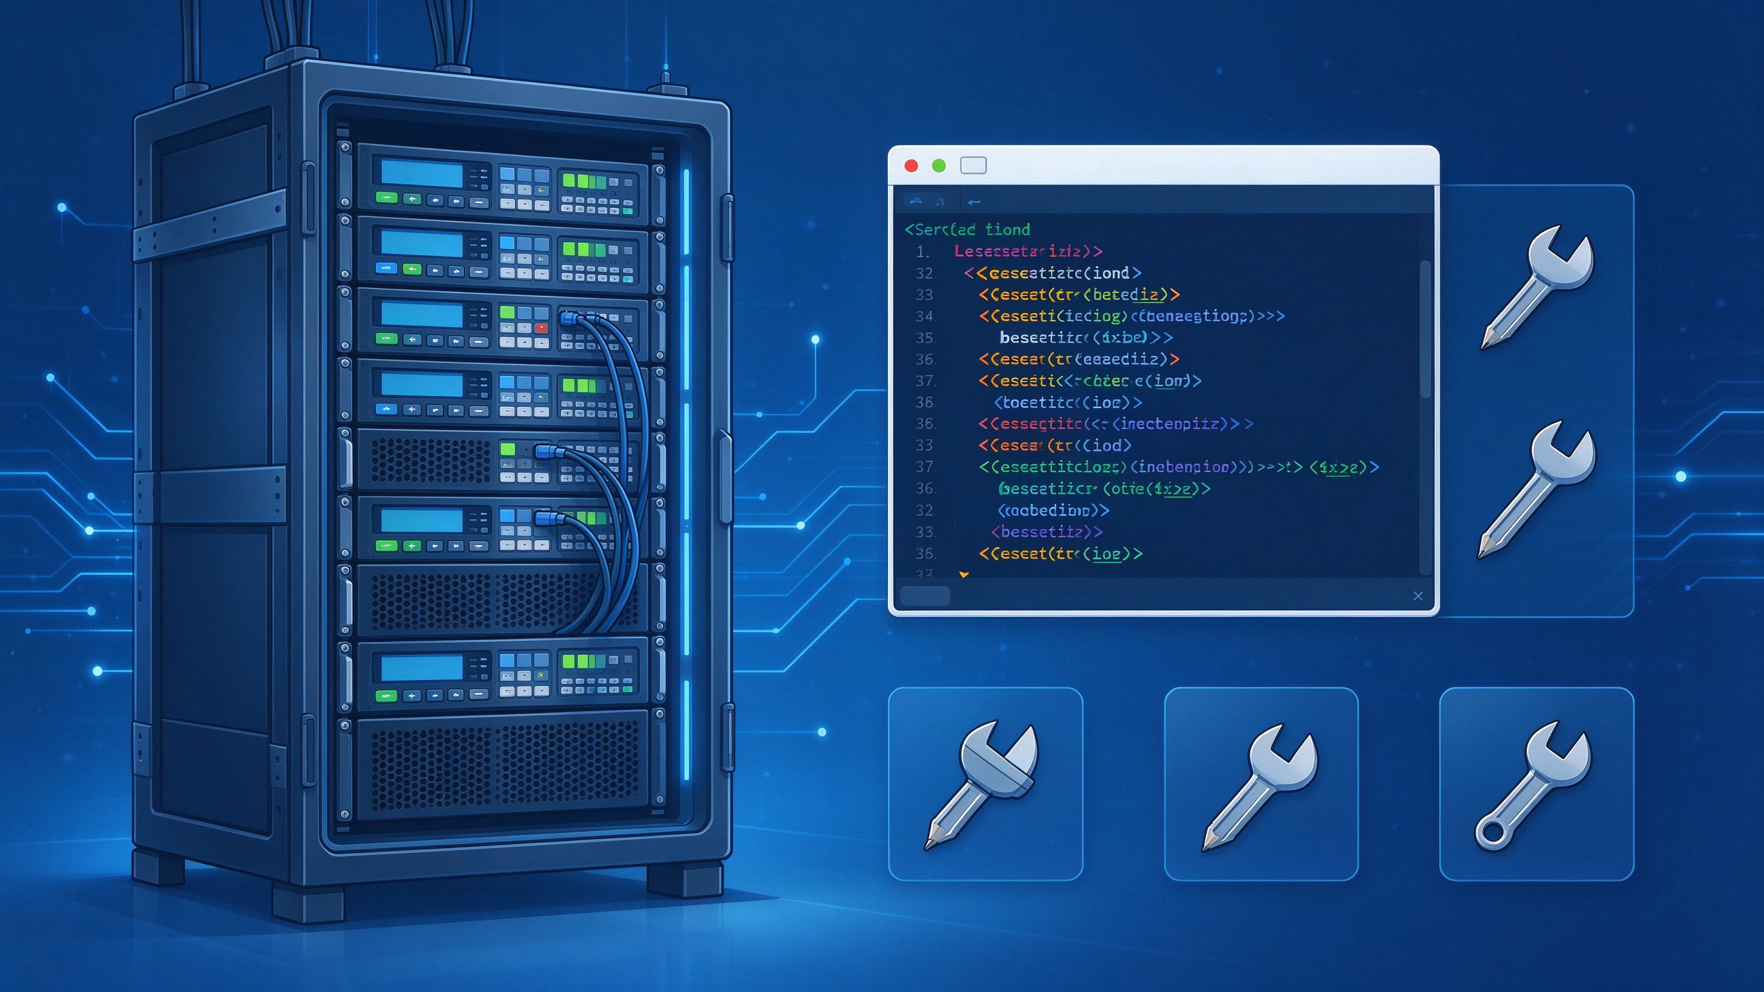Viewport: 1764px width, 992px height.
Task: Click the purple code "<bessetiiz)>"
Action: [1047, 532]
